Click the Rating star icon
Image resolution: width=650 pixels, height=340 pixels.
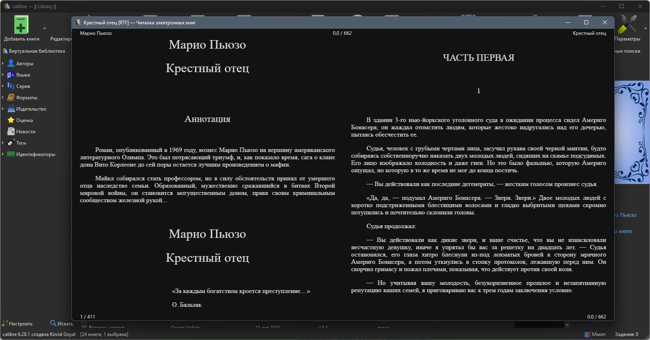pos(11,120)
